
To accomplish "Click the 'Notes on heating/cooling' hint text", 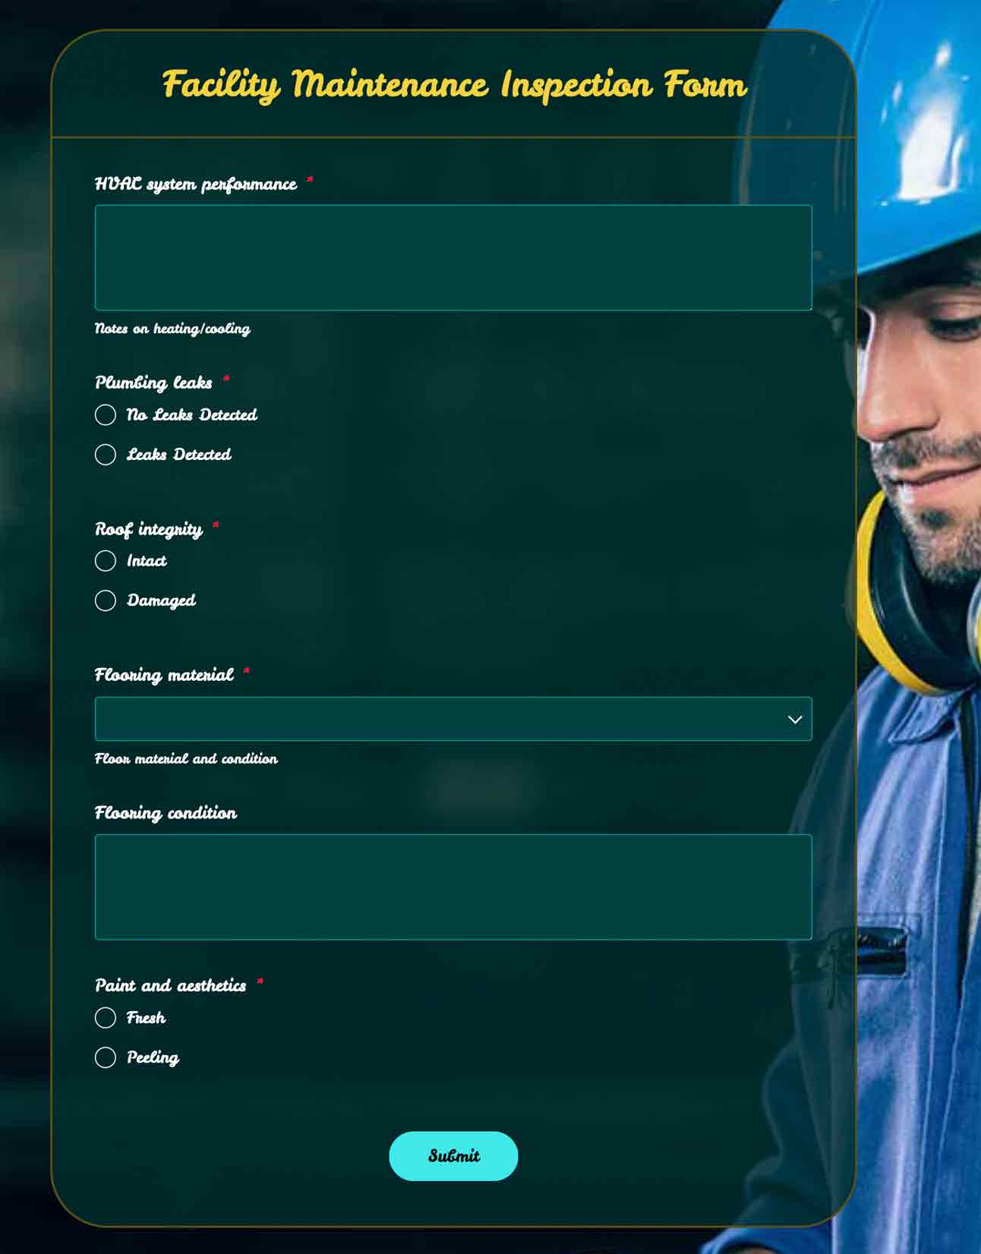I will 172,329.
